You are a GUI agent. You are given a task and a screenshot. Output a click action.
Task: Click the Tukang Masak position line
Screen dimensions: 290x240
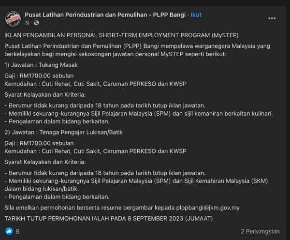[x=41, y=64]
